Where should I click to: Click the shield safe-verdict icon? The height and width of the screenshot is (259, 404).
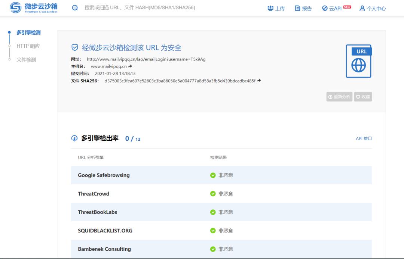pos(75,47)
